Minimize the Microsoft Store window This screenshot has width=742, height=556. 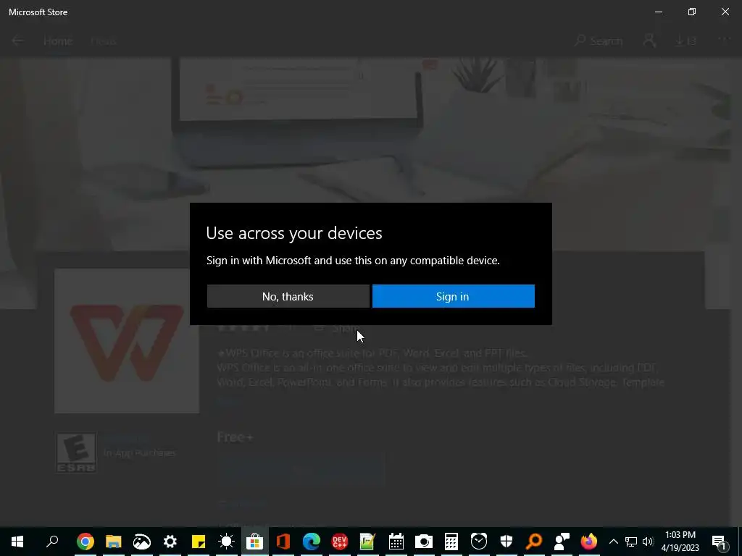click(x=659, y=12)
